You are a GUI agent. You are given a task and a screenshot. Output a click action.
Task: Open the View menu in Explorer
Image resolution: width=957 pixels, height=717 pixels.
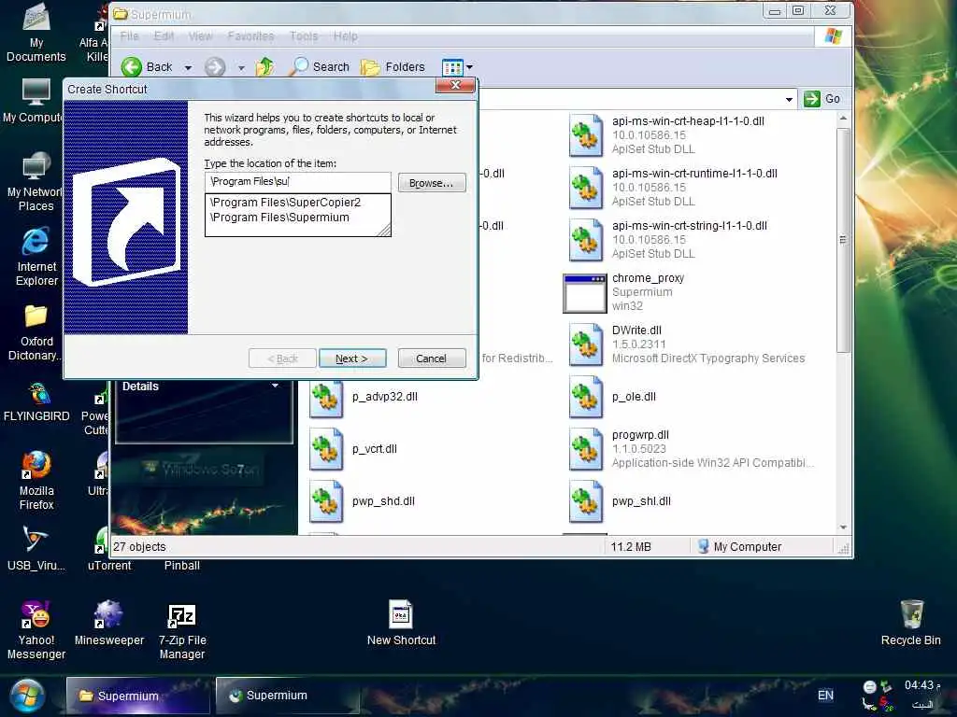coord(200,36)
